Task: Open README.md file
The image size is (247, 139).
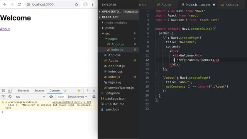Action: tap(115, 104)
